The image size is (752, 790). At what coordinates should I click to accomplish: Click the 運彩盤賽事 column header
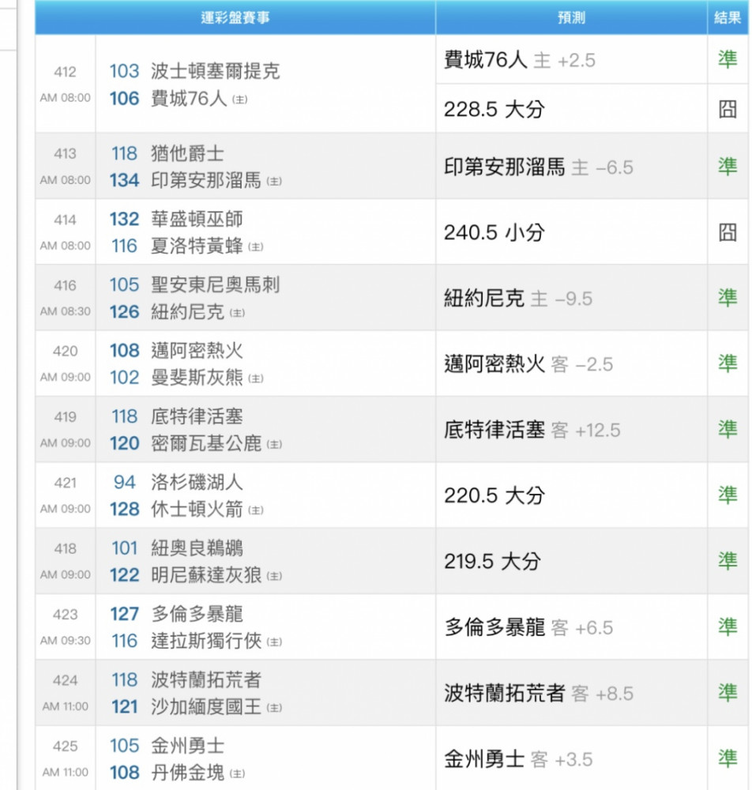coord(235,17)
